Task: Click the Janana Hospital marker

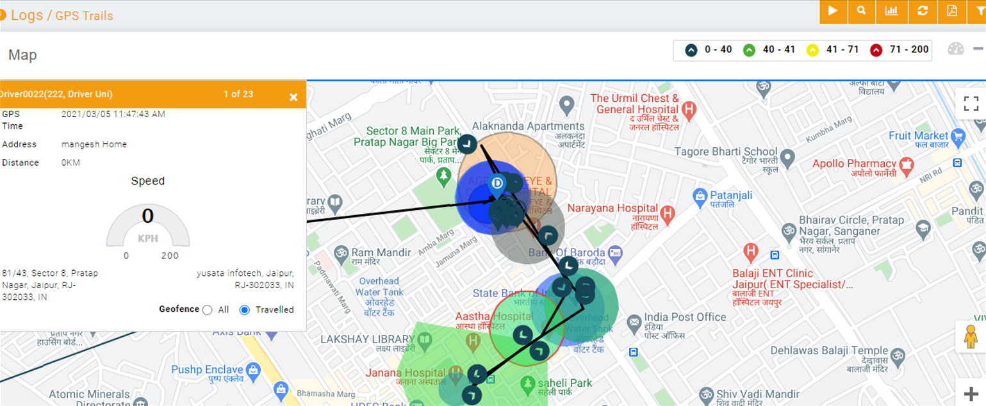Action: [x=456, y=373]
